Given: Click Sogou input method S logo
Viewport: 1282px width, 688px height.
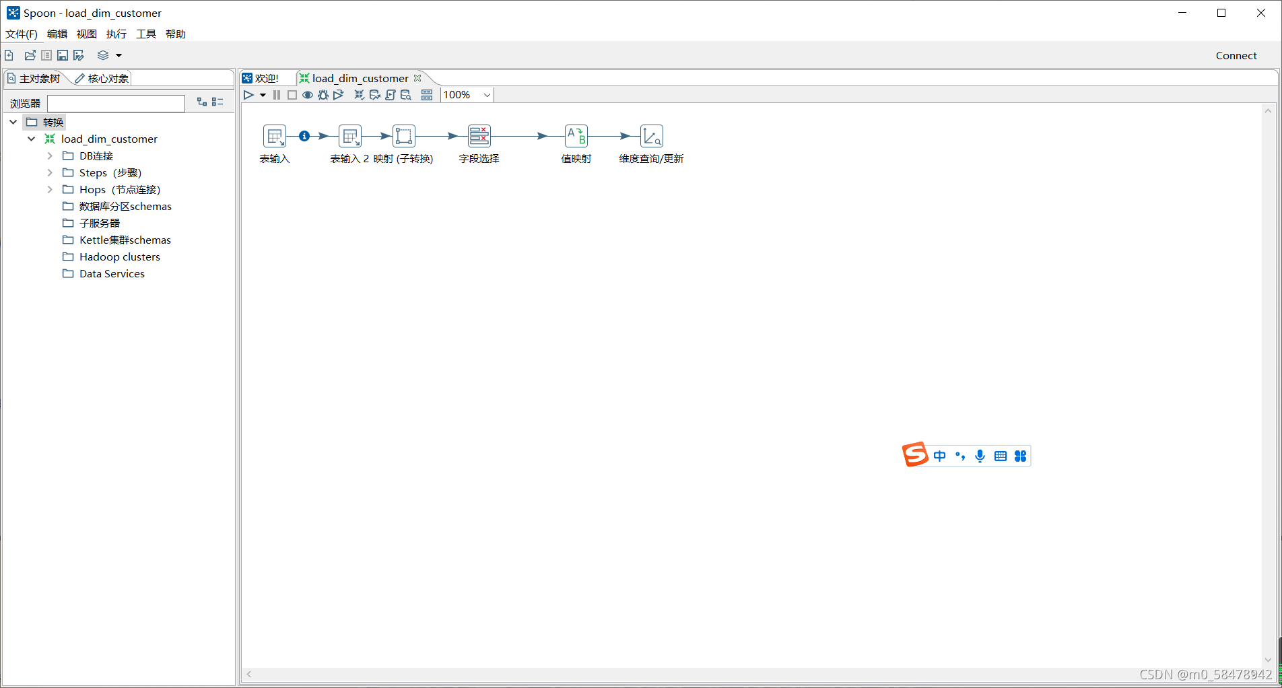Looking at the screenshot, I should tap(915, 454).
